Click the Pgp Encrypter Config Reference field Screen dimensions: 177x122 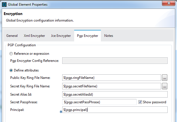[115, 61]
